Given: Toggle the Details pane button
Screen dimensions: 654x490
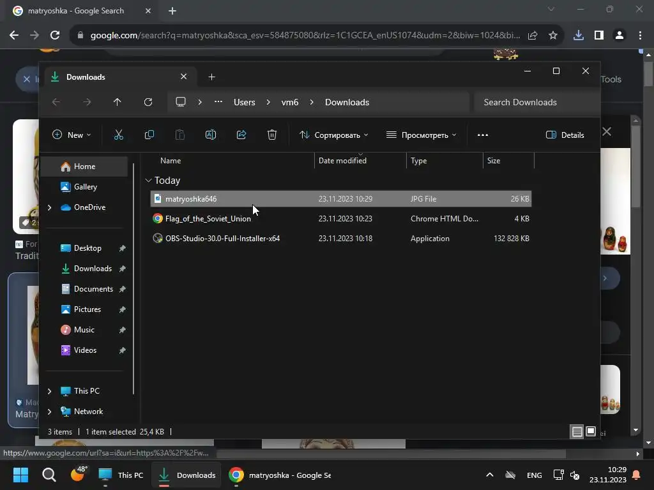Looking at the screenshot, I should [x=565, y=135].
